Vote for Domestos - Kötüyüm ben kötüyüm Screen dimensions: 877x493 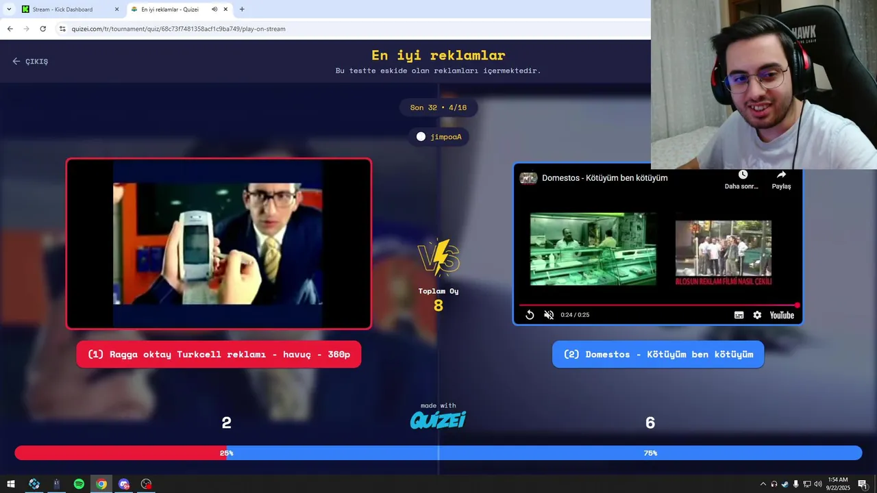(x=658, y=354)
